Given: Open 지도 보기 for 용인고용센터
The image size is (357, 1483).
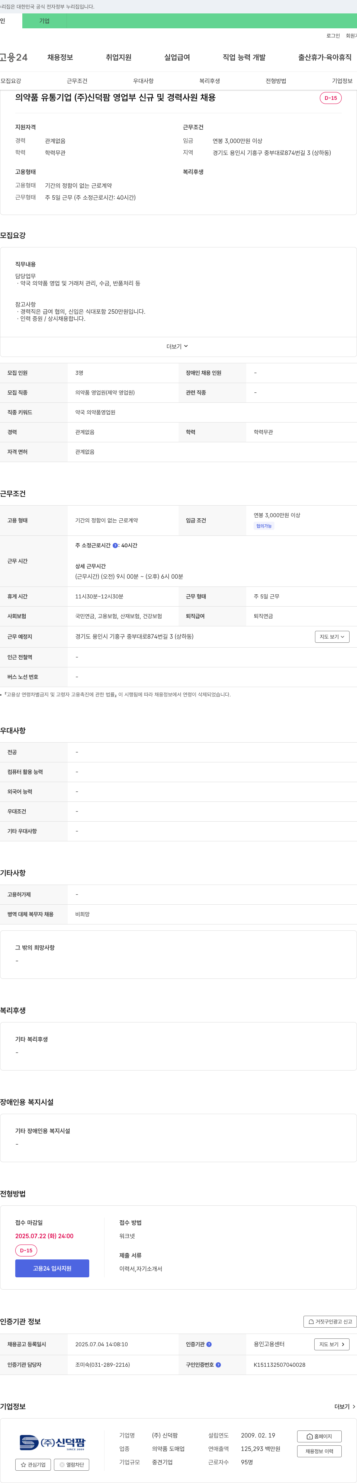Looking at the screenshot, I should pos(332,1344).
